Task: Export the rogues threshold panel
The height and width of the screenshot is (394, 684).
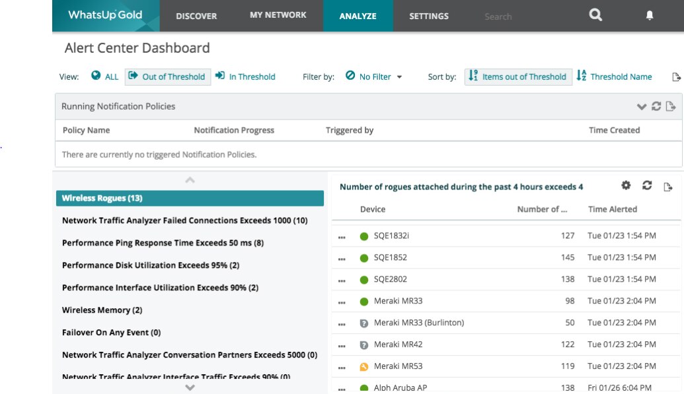Action: 668,187
